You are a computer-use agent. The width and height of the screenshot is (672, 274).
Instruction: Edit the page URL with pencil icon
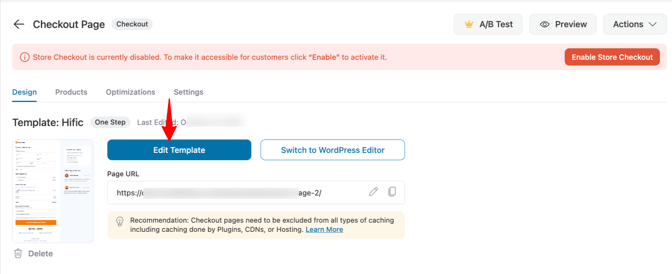click(x=373, y=192)
